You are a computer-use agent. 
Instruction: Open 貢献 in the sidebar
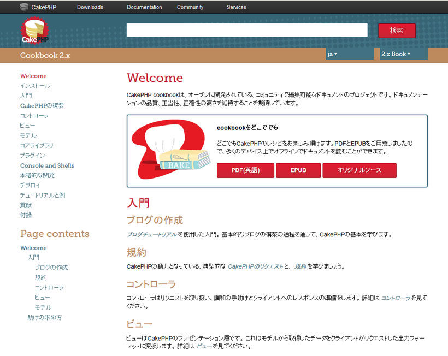[x=26, y=205]
